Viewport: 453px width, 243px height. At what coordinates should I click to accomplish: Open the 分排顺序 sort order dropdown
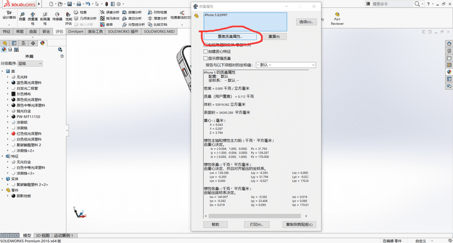[30, 64]
